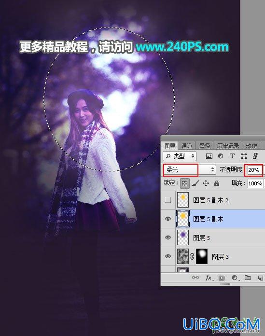Select thumbnail of 图层 5 副本
Image resolution: width=265 pixels, height=336 pixels.
pyautogui.click(x=183, y=219)
